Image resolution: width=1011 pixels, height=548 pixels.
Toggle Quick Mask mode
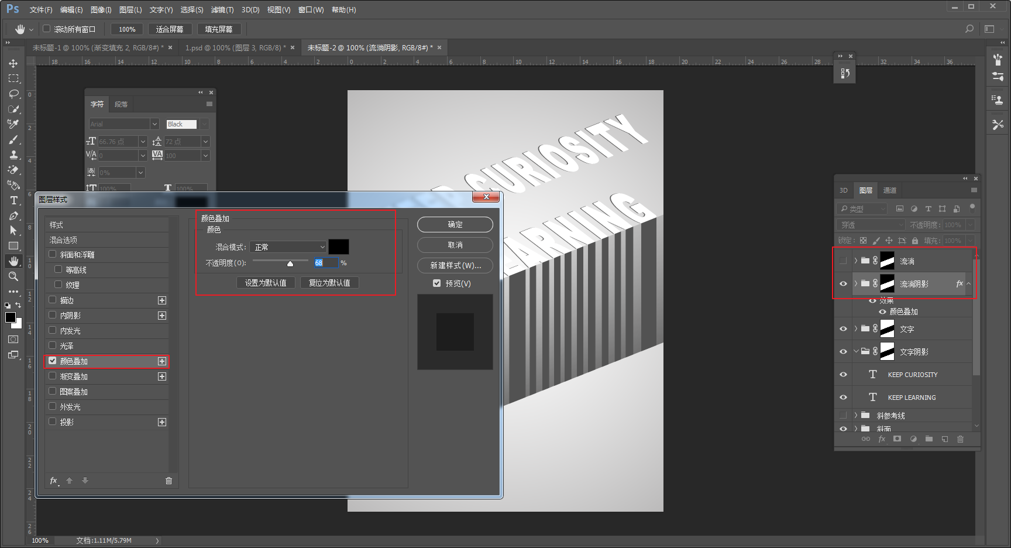coord(13,340)
